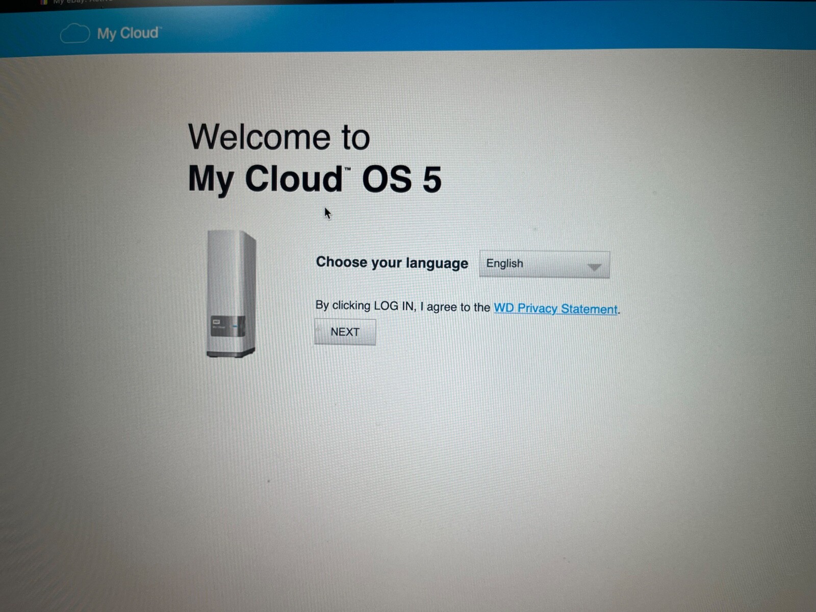Click the NEXT button
The height and width of the screenshot is (612, 816).
pos(345,332)
